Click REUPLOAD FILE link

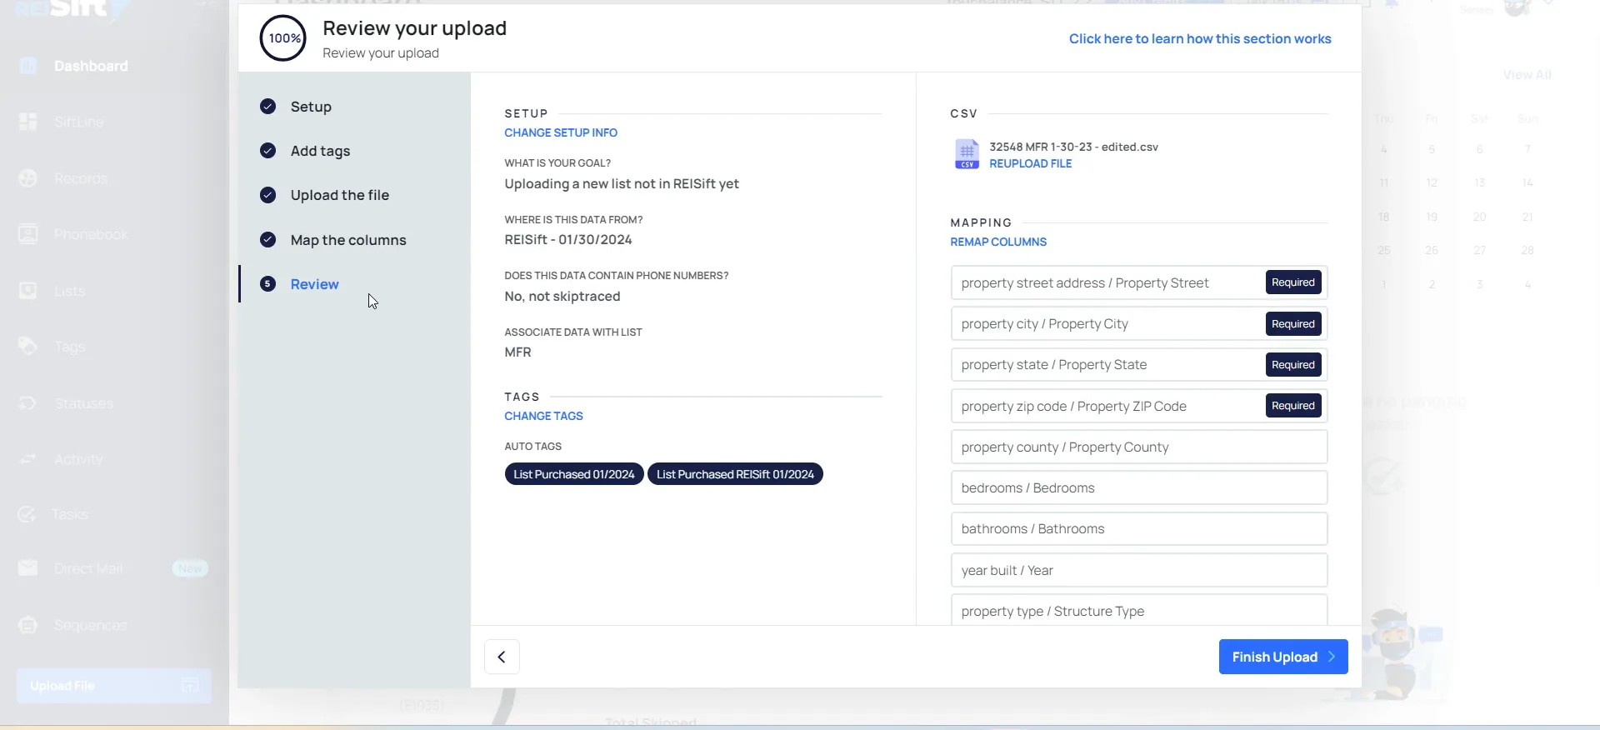[x=1031, y=163]
